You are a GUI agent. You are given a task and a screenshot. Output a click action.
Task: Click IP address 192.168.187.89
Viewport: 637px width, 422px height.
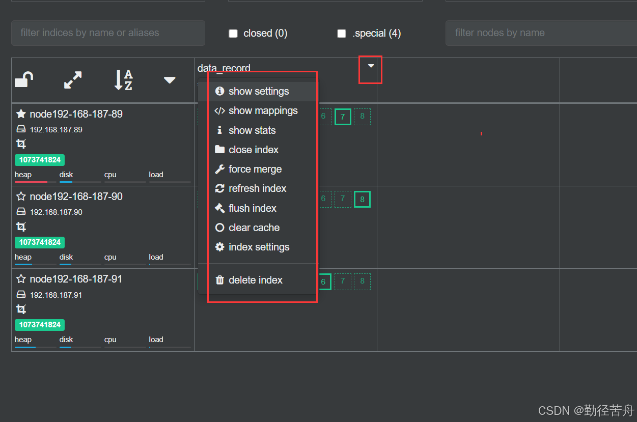56,130
